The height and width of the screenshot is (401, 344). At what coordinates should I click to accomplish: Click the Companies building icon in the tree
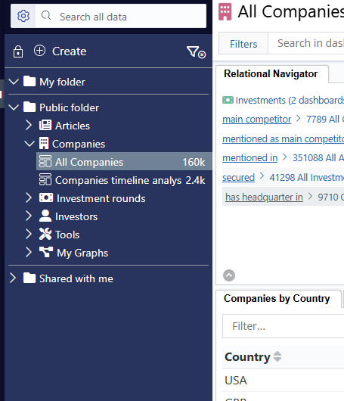[44, 143]
